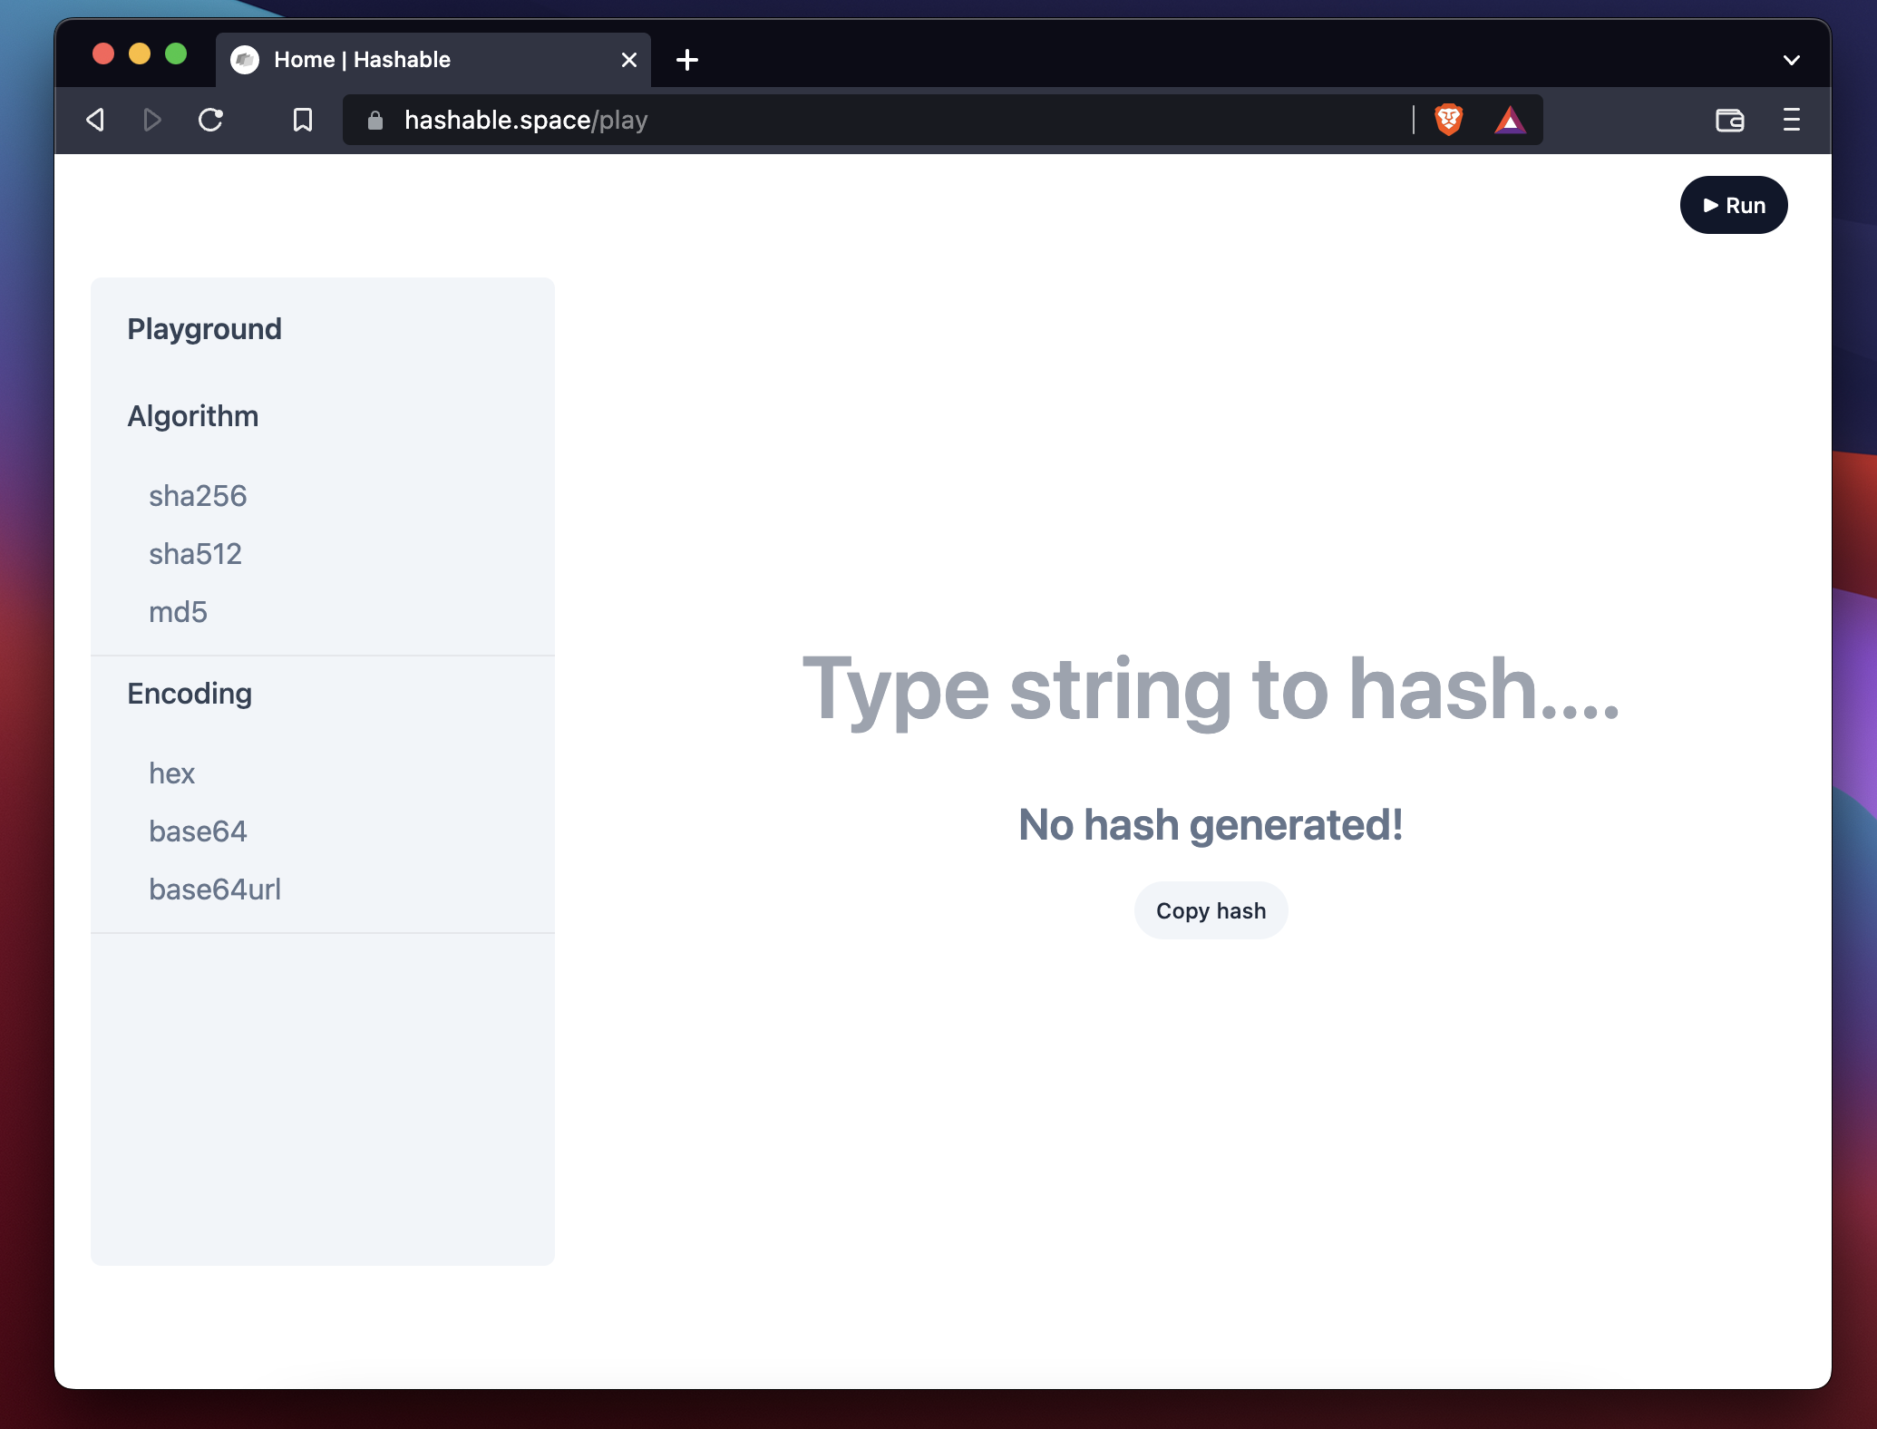Click the Playground heading

[x=204, y=329]
